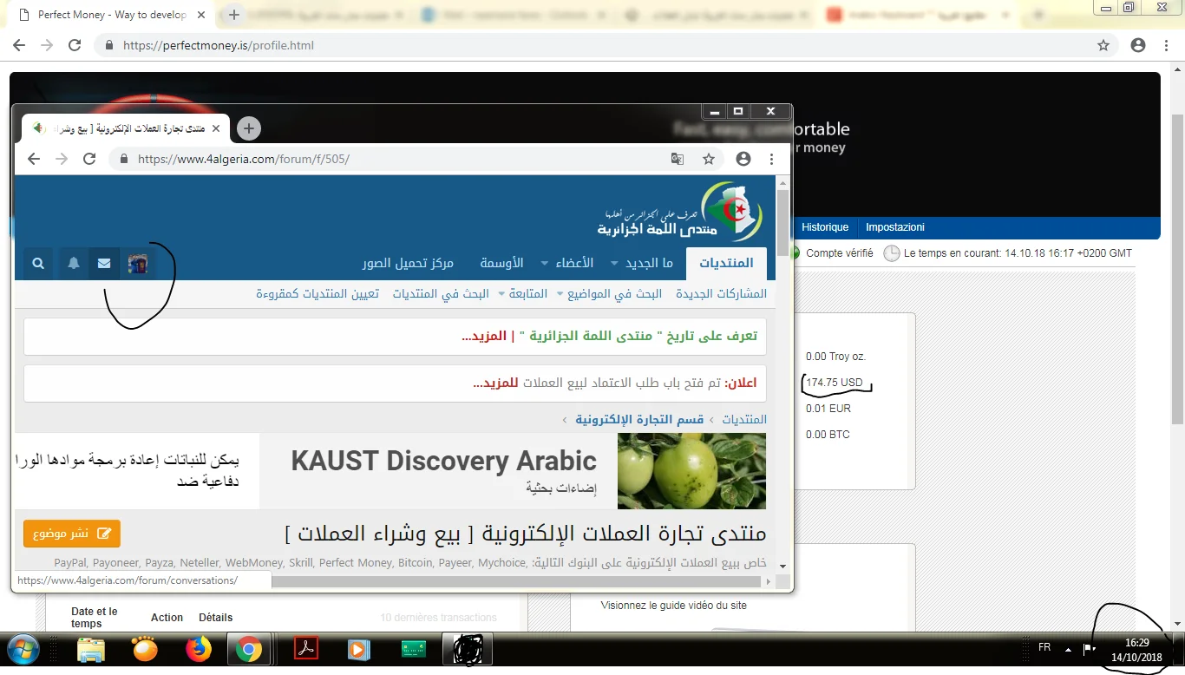Image resolution: width=1185 pixels, height=675 pixels.
Task: Open forum conversations envelope icon
Action: tap(104, 263)
